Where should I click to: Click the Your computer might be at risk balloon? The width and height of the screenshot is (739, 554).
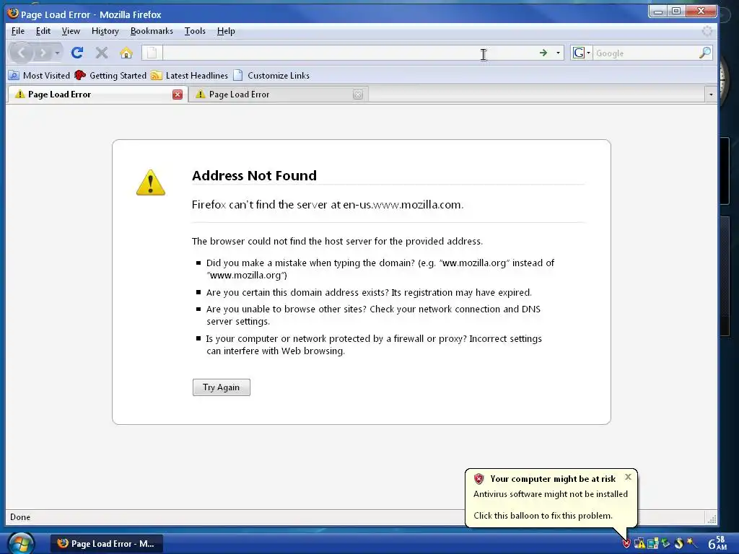(x=551, y=498)
